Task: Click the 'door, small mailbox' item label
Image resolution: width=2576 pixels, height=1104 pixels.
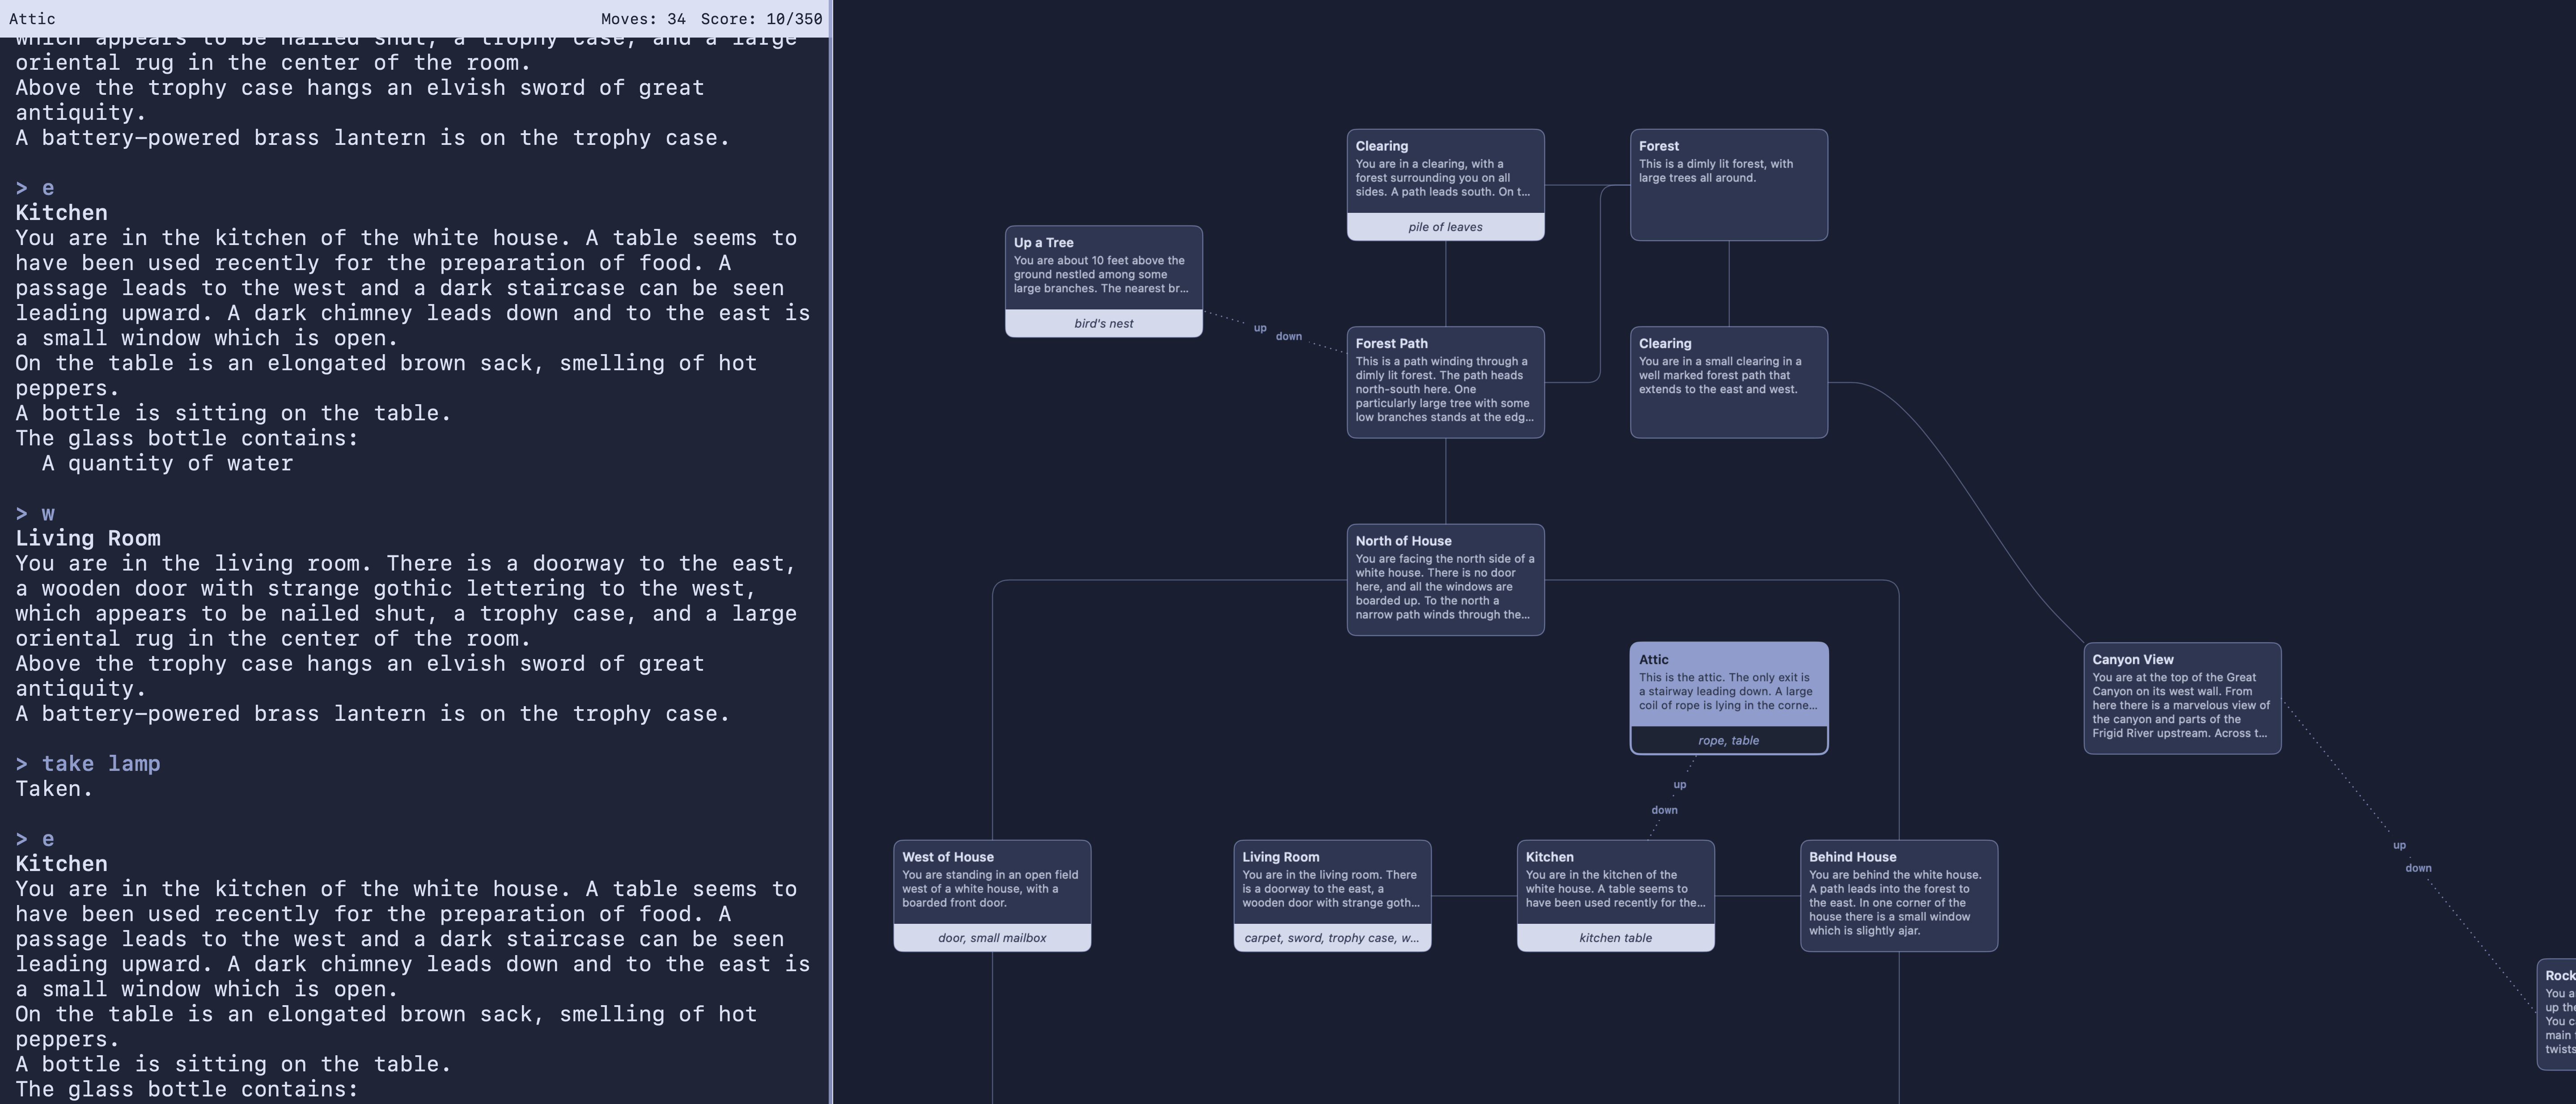Action: point(992,937)
